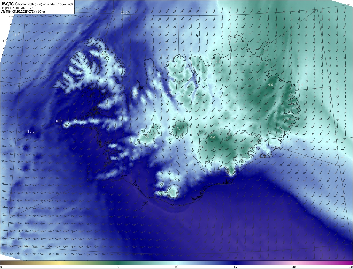Click the 6.8 value label in the north
353x269 pixels.
218,62
